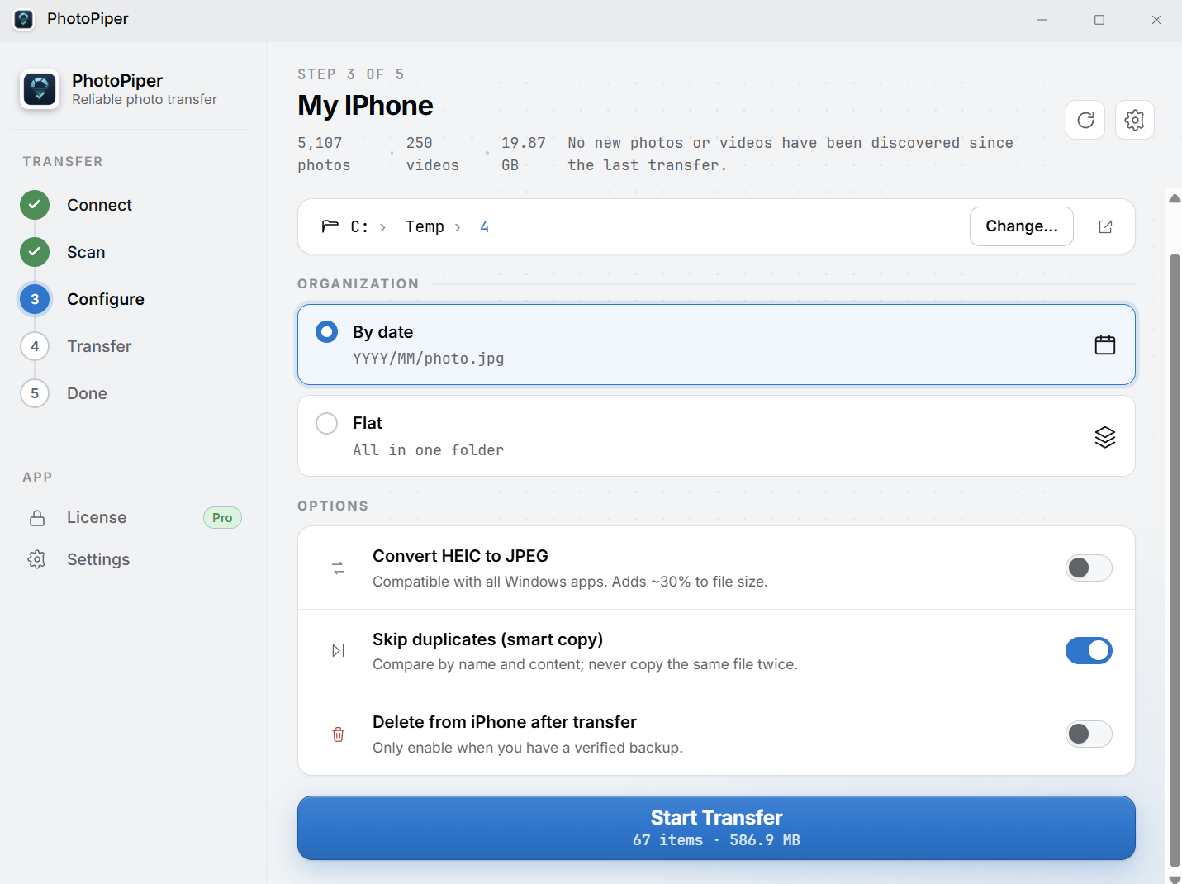This screenshot has height=884, width=1182.
Task: Click the convert arrows icon for HEIC option
Action: coord(339,568)
